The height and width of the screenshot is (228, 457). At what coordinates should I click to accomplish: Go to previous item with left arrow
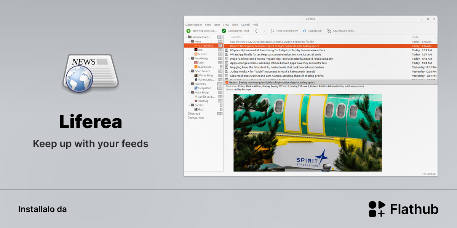256,31
